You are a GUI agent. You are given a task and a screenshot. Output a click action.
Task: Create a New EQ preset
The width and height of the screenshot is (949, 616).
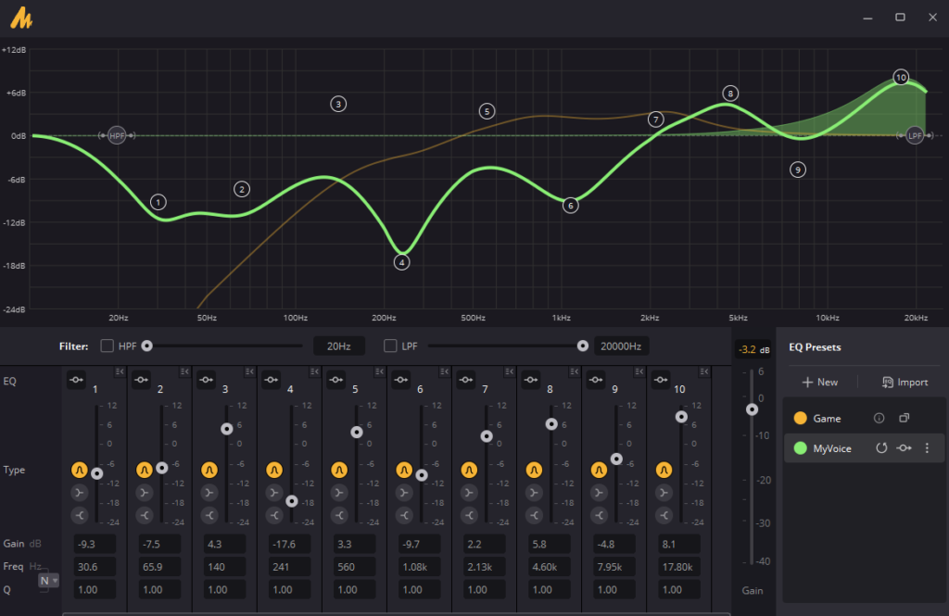click(819, 382)
